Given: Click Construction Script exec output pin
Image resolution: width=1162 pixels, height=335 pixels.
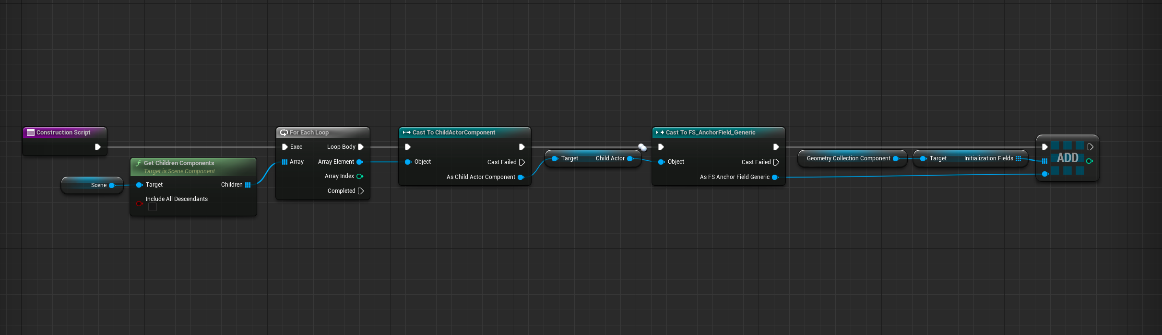Looking at the screenshot, I should pos(97,147).
